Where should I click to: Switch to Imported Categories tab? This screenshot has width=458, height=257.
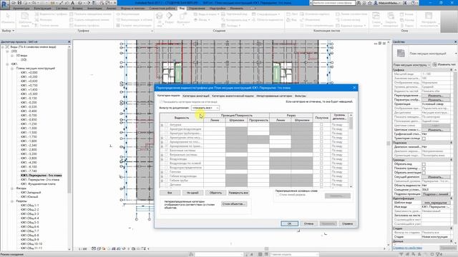tap(274, 96)
